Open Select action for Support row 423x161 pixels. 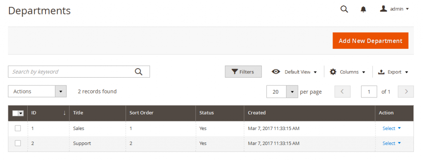[x=392, y=143]
